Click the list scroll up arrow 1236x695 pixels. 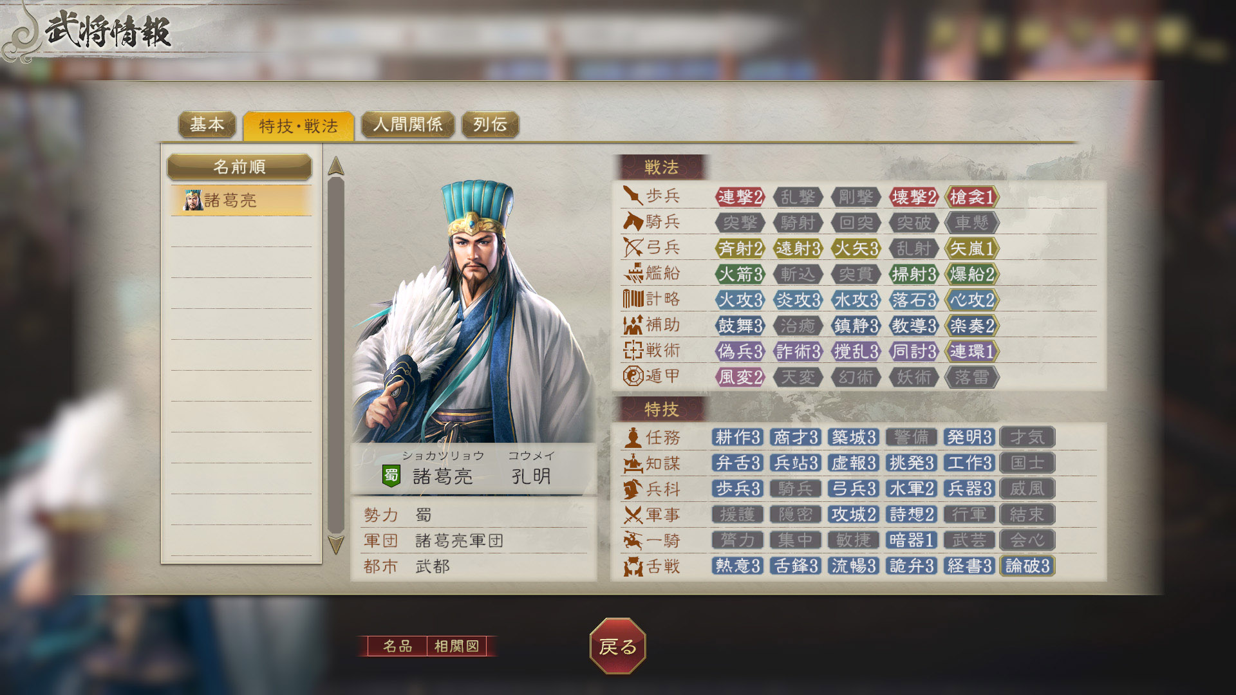point(336,167)
